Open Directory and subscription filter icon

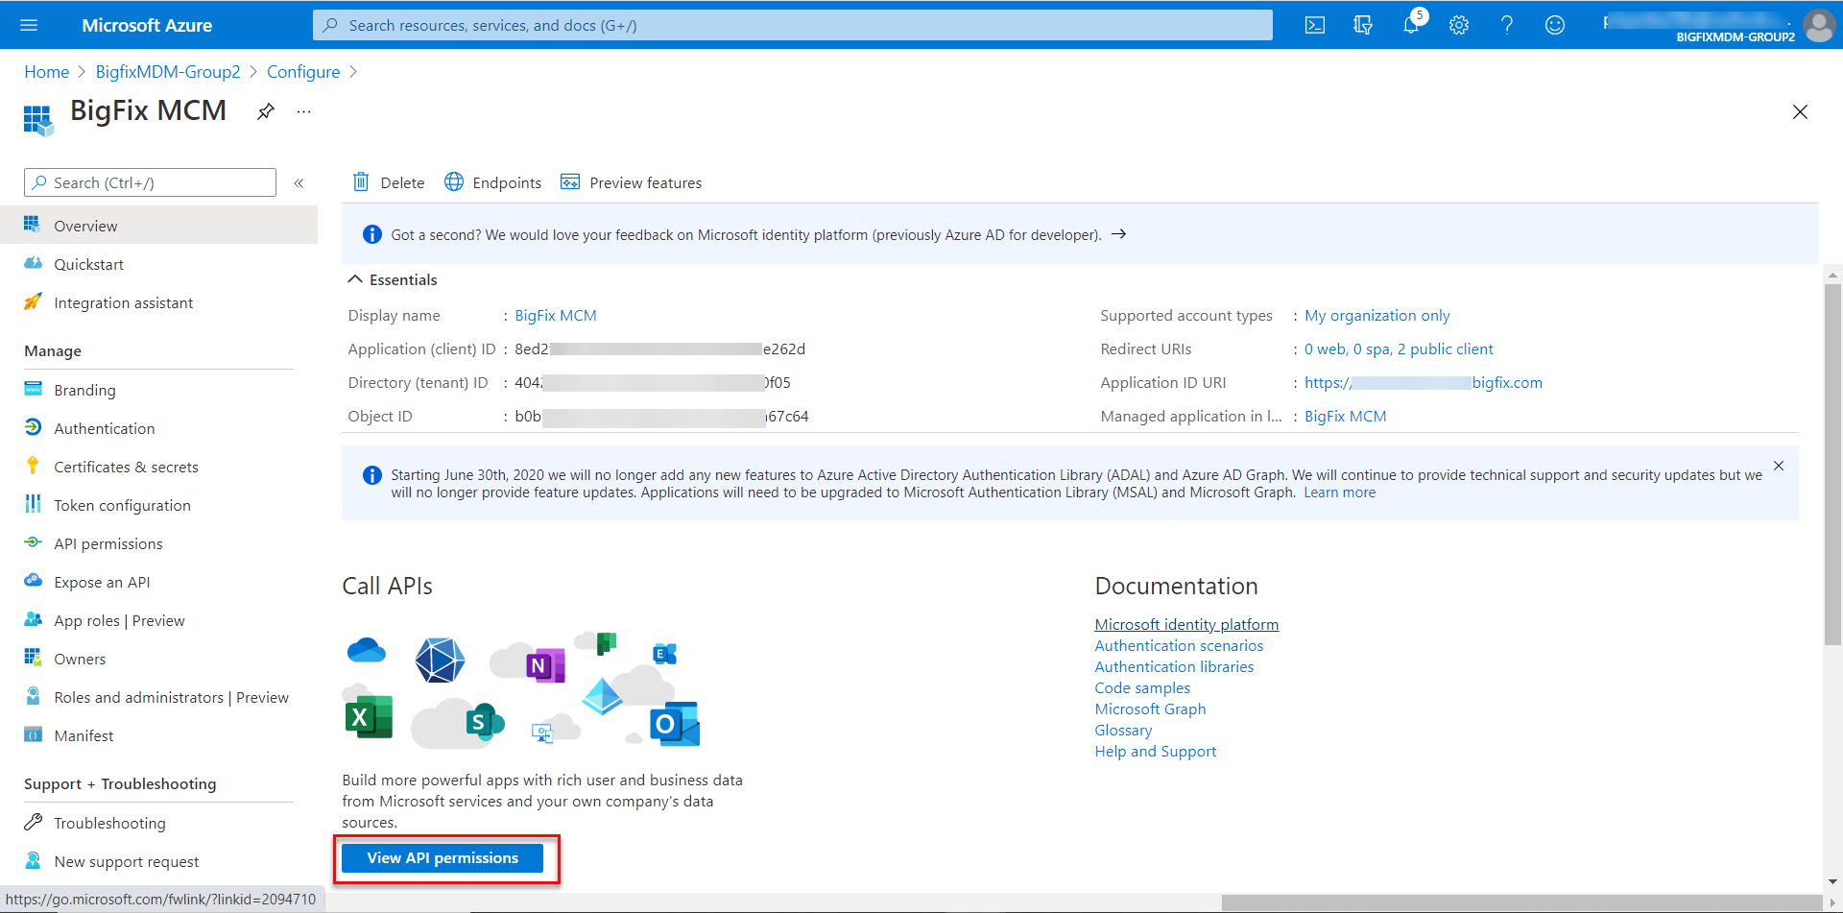[x=1363, y=25]
